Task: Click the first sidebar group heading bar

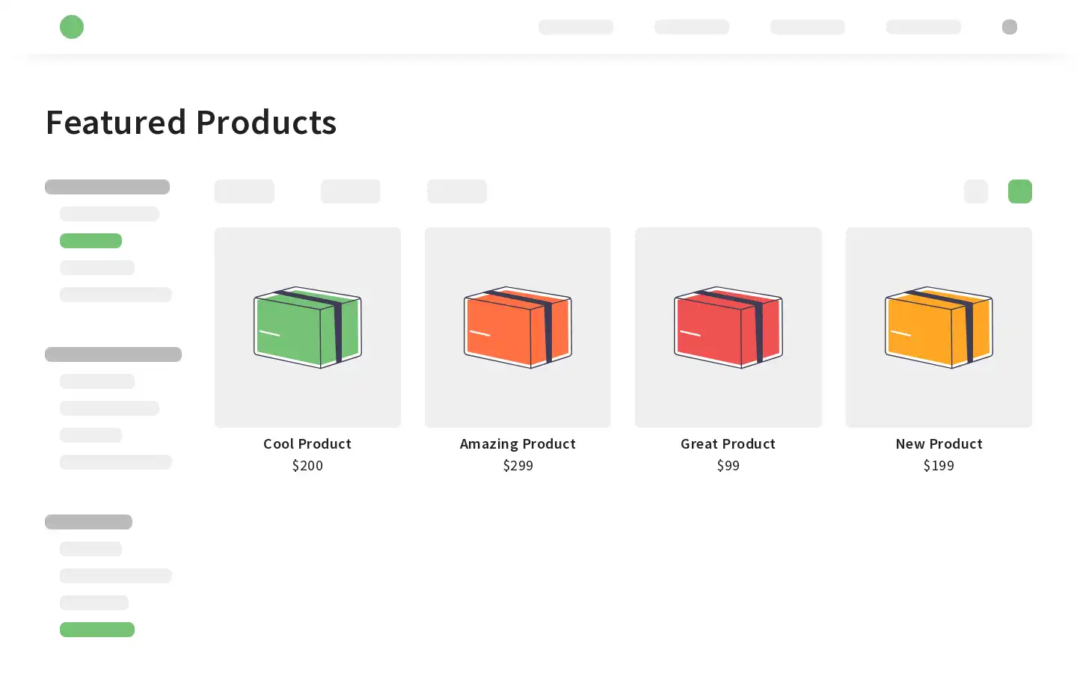Action: (x=107, y=187)
